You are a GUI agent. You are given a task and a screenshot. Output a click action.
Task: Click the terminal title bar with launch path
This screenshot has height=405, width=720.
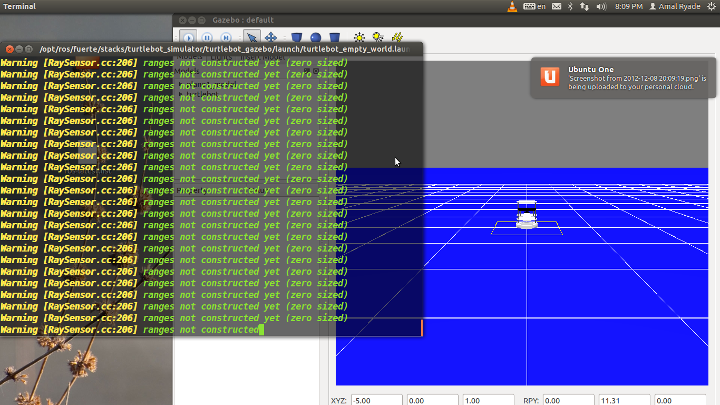[x=211, y=49]
